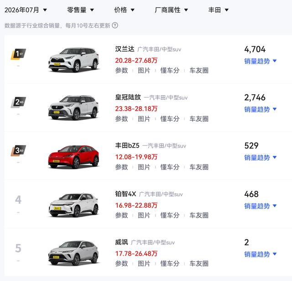Open the 汉兰达 car thumbnail
292x281 pixels.
click(x=73, y=60)
